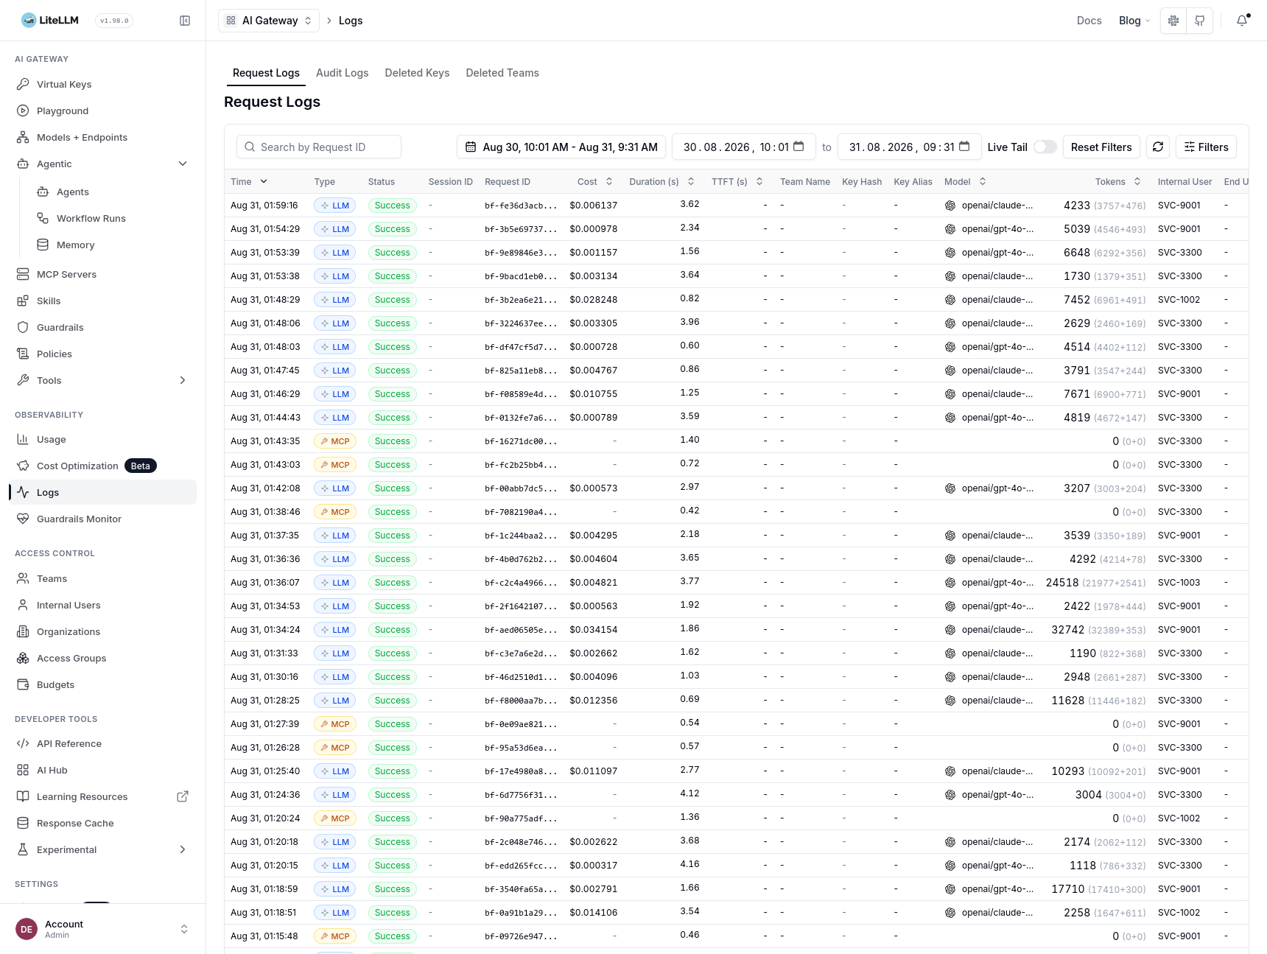Open the Docs link
The image size is (1267, 954).
pyautogui.click(x=1089, y=21)
